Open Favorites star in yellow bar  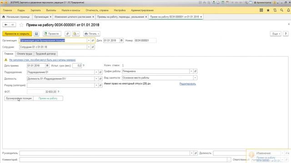click(x=268, y=10)
